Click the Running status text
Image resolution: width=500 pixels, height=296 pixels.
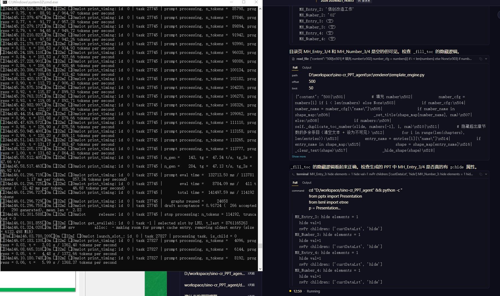tap(313, 291)
